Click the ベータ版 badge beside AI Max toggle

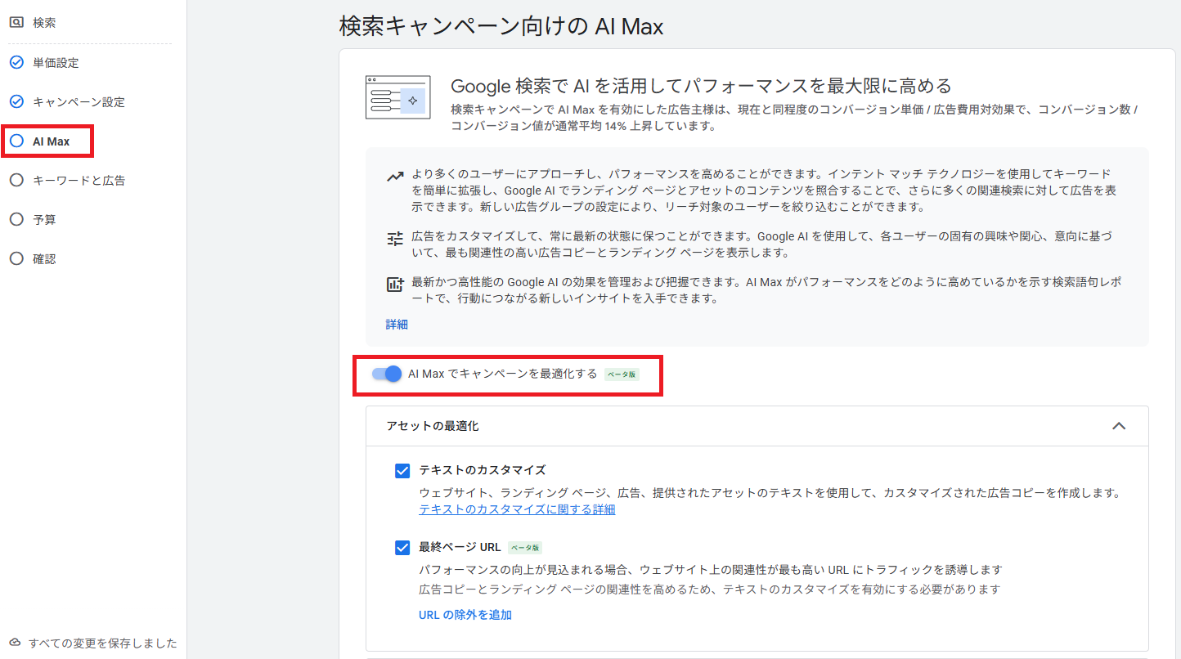(622, 374)
